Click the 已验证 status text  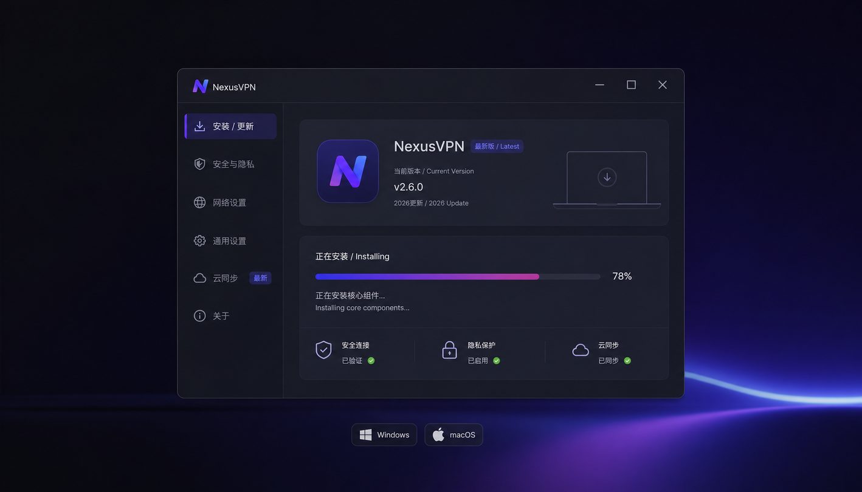(x=352, y=361)
